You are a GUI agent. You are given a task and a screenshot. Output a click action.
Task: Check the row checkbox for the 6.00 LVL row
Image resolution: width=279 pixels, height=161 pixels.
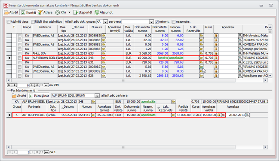click(19, 36)
